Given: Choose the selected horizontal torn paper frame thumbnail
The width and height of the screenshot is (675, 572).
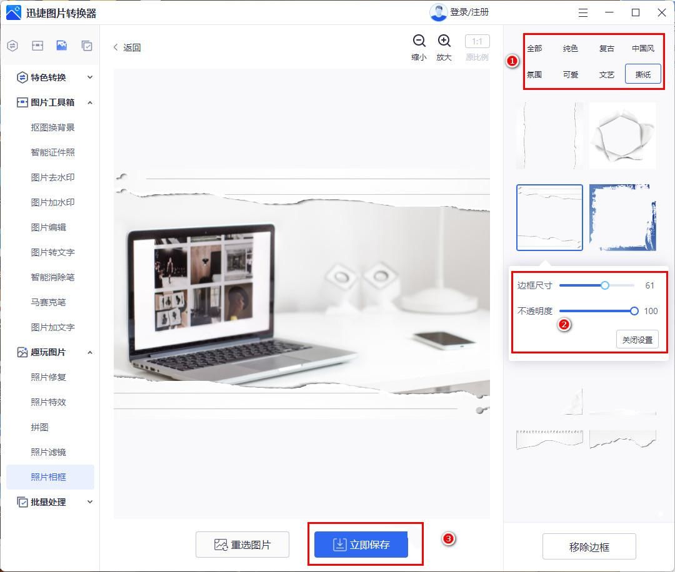Looking at the screenshot, I should [550, 217].
